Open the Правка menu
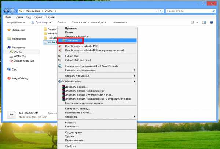The width and height of the screenshot is (220, 149). pos(19,17)
